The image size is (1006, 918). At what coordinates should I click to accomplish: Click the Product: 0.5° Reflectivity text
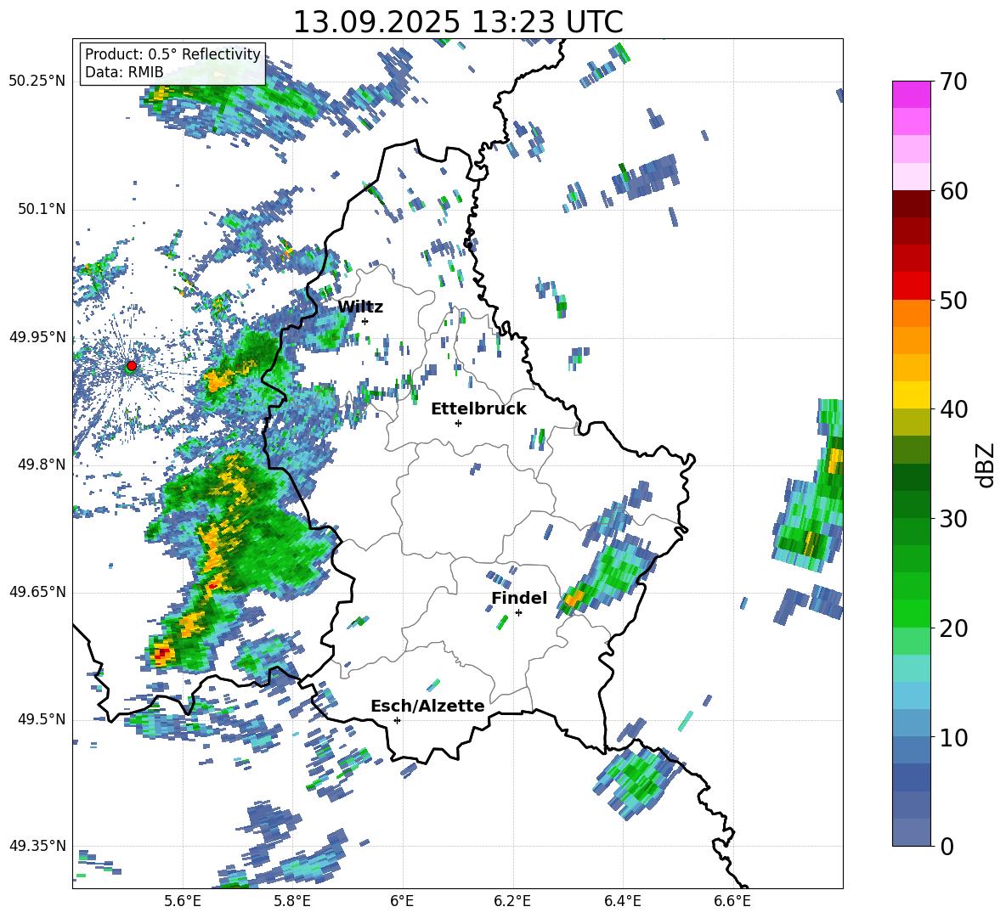[x=172, y=54]
